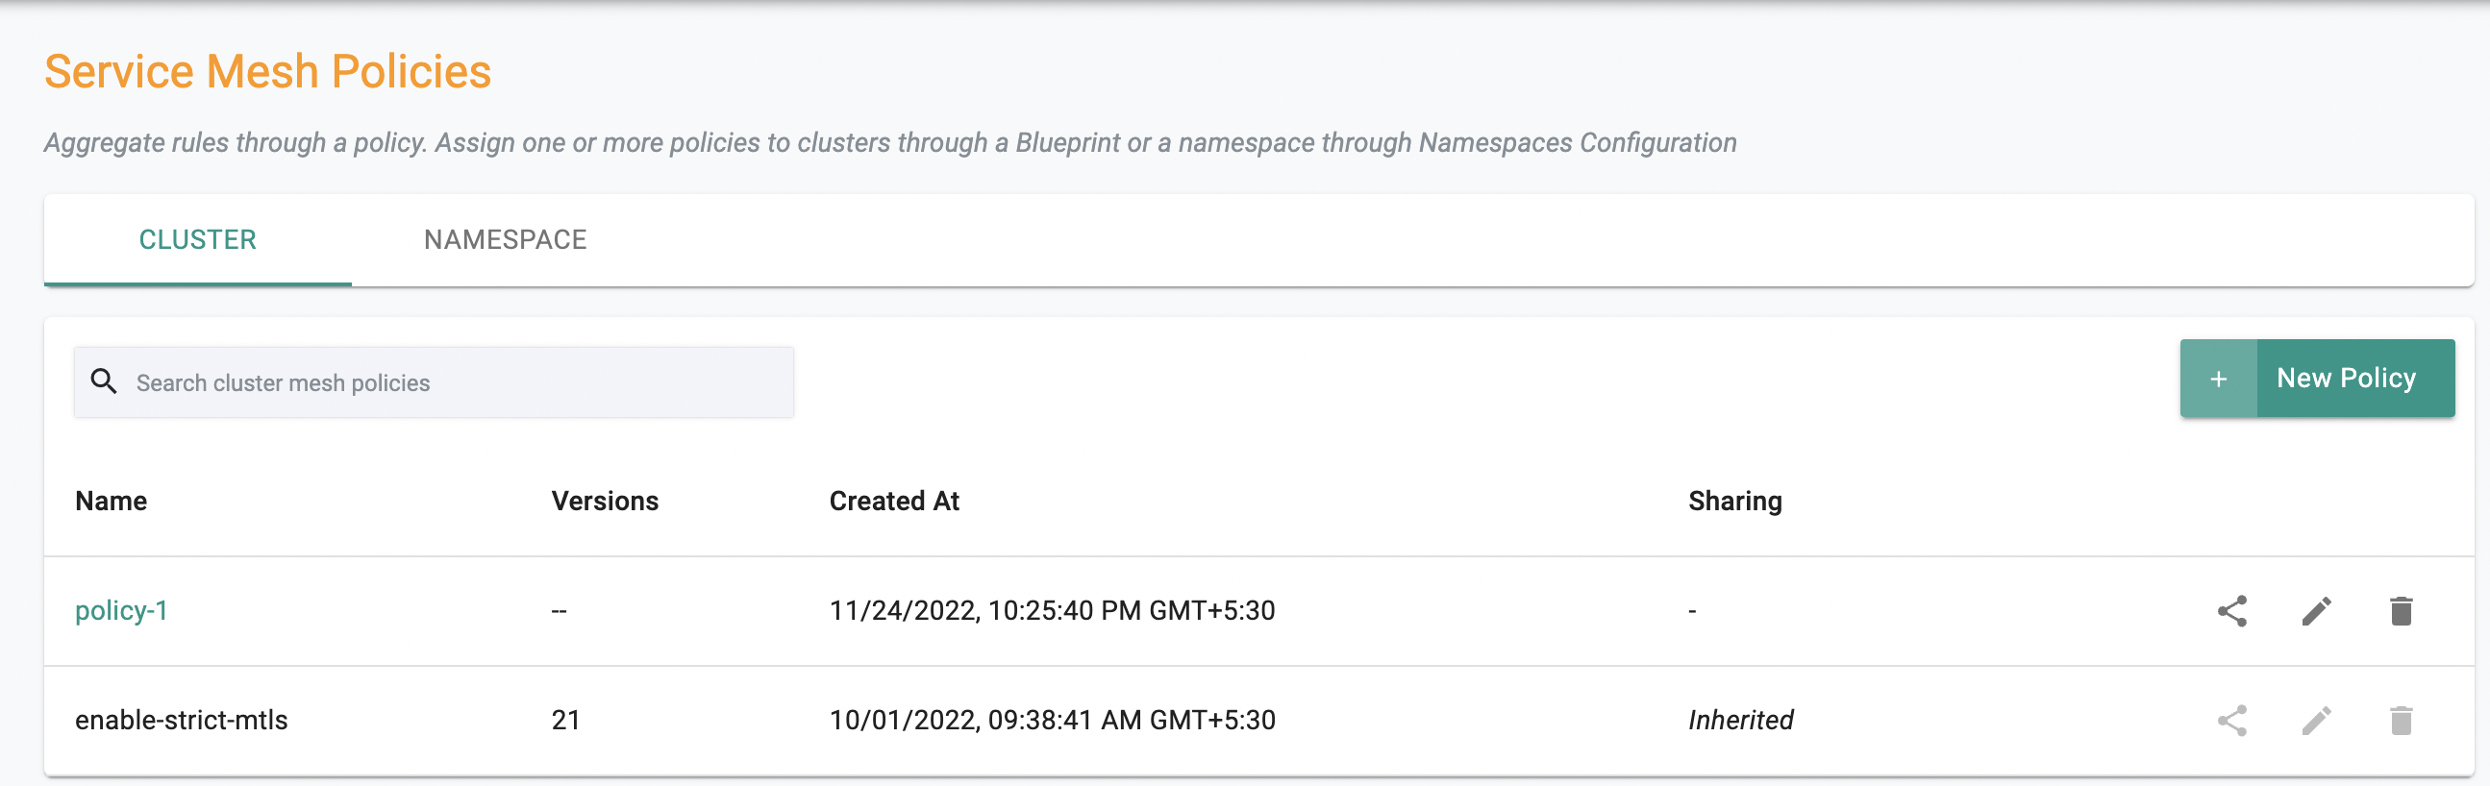Focus the Search cluster mesh policies field
Screen dimensions: 2490x786
pyautogui.click(x=434, y=382)
